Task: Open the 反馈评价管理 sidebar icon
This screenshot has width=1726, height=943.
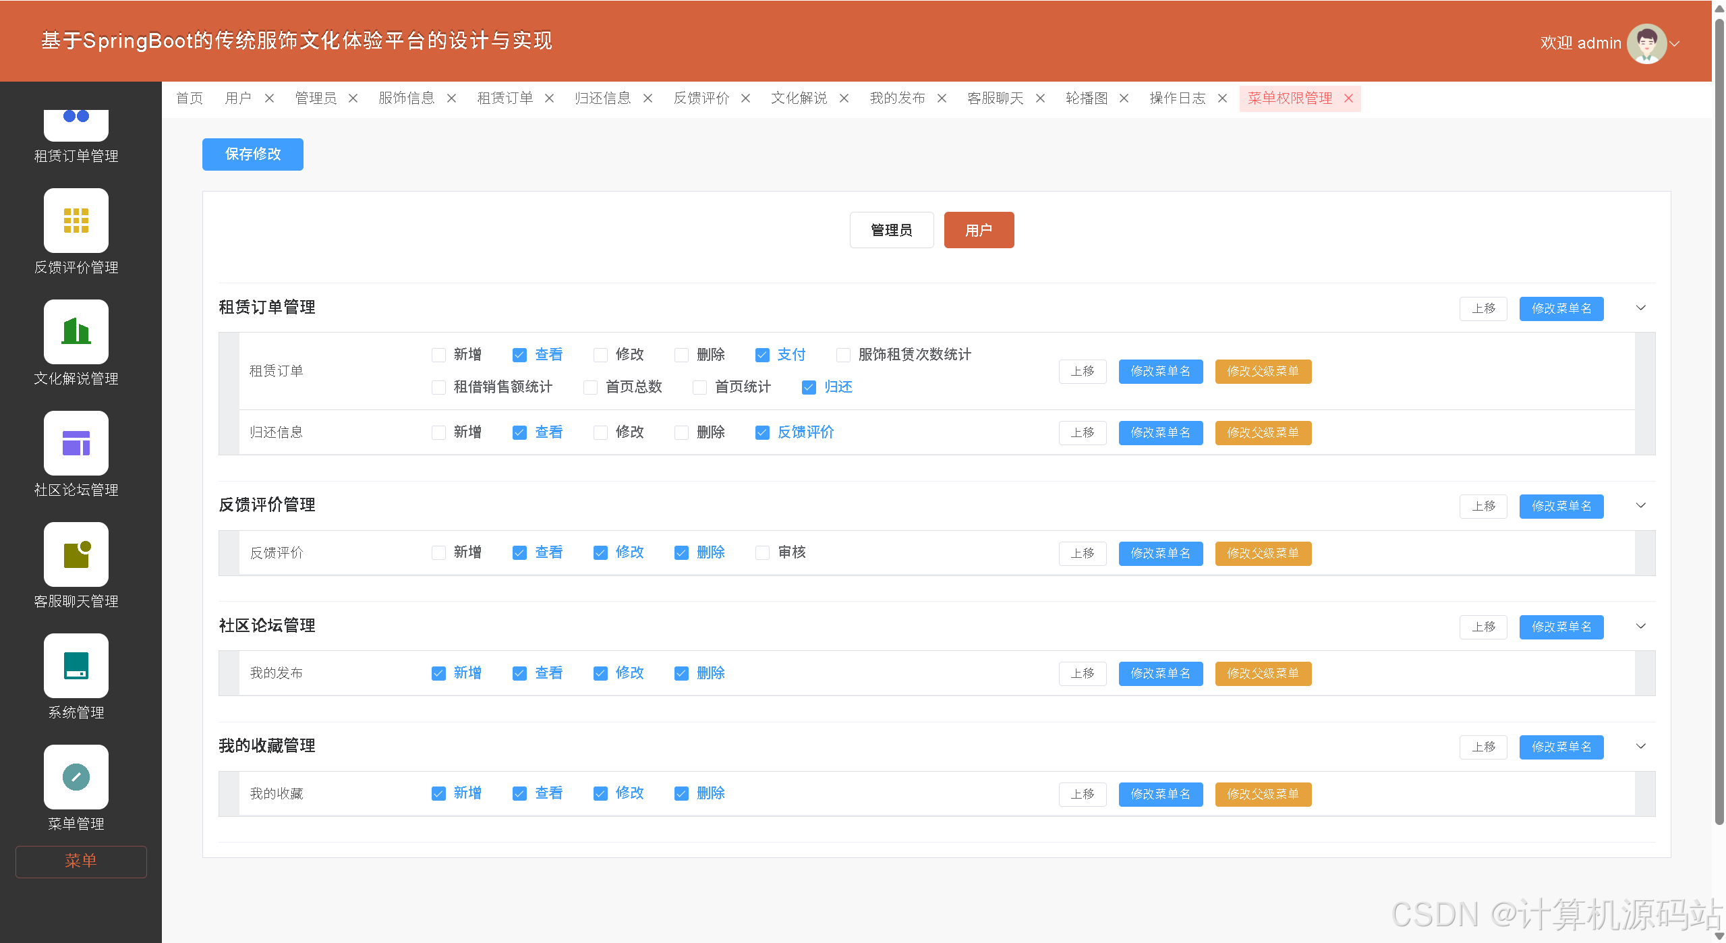Action: [76, 221]
